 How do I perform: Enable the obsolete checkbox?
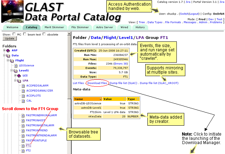pos(44,34)
